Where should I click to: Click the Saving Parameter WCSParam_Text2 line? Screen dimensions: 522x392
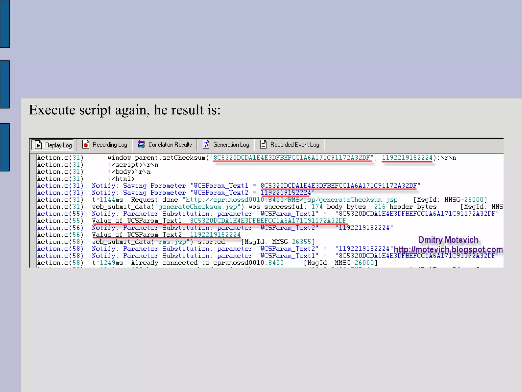[x=176, y=193]
